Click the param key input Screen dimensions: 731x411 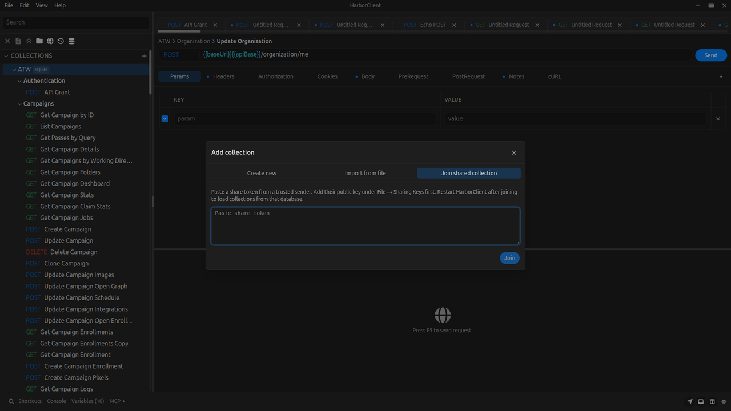coord(305,119)
